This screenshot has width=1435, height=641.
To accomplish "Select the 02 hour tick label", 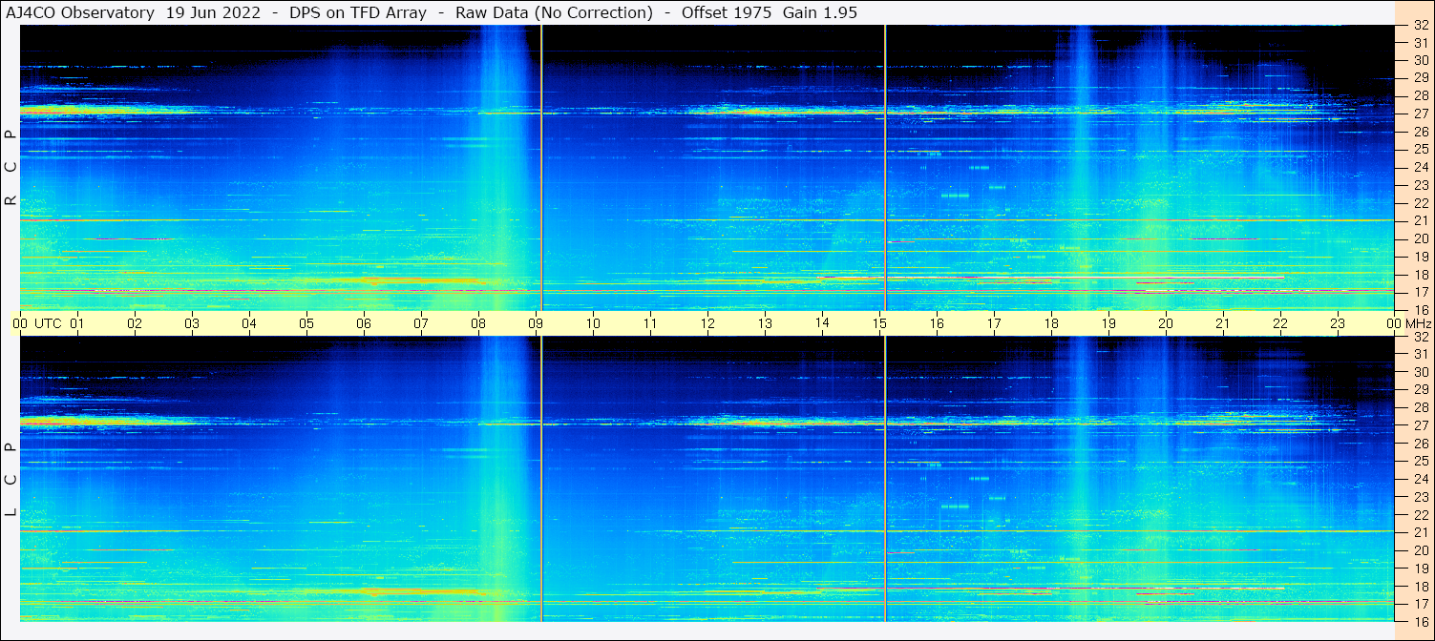I will coord(135,323).
